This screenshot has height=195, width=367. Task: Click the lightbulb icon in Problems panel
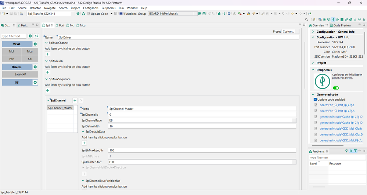tap(346, 151)
